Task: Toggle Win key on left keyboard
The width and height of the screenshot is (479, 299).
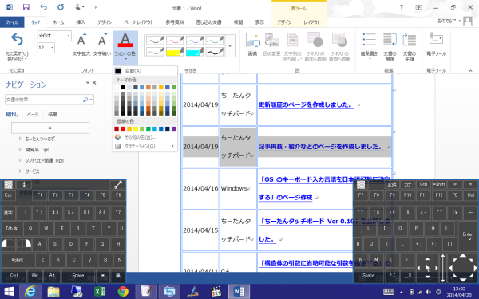Action: 35,276
